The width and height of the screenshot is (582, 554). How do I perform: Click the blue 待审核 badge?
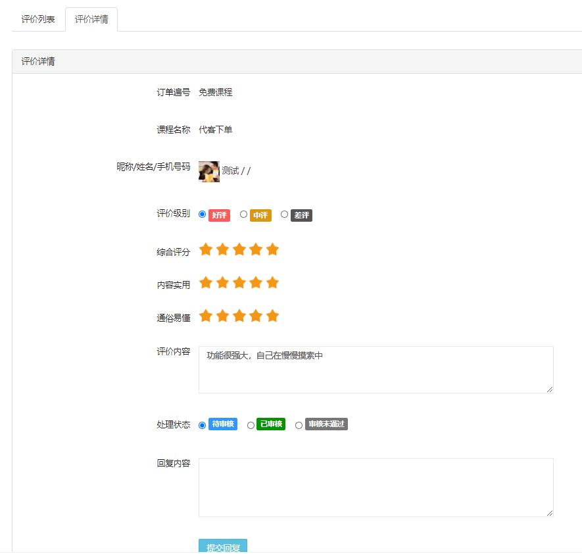pyautogui.click(x=223, y=424)
